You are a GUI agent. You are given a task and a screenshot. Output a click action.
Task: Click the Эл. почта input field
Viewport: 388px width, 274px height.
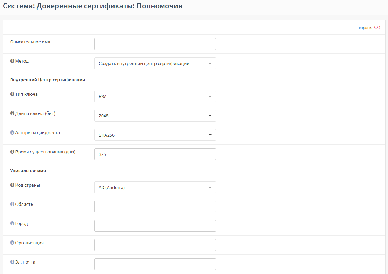click(155, 264)
